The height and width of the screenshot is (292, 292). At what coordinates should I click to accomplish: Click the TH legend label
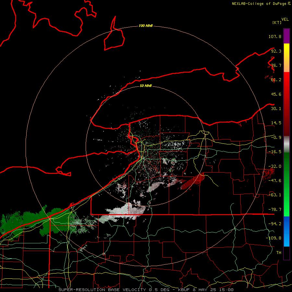click(x=279, y=253)
